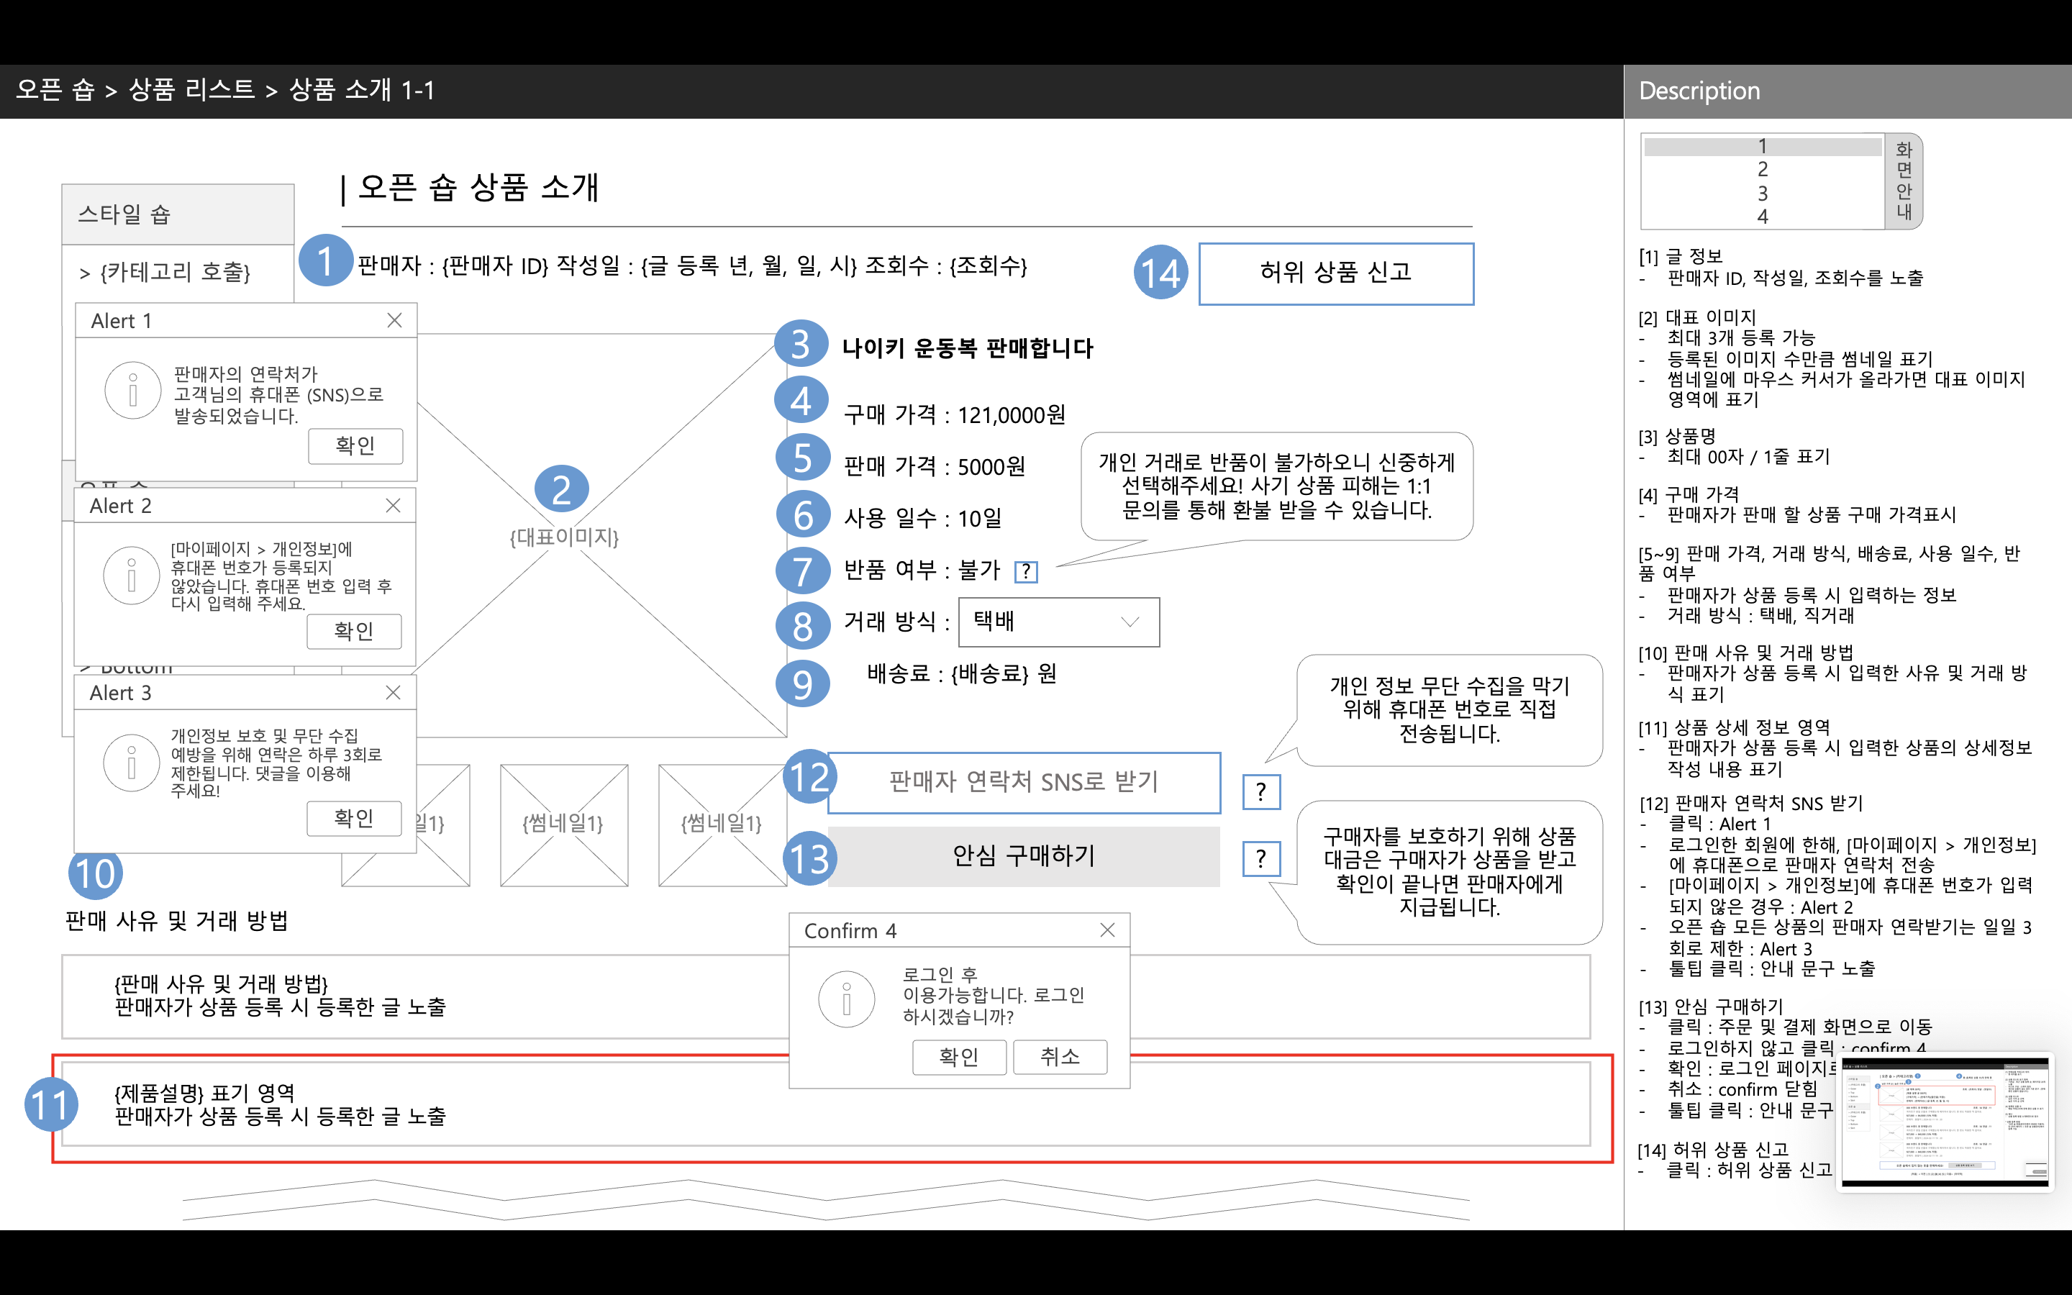Select screen 2 in the 화면 안내 list

coord(1762,170)
